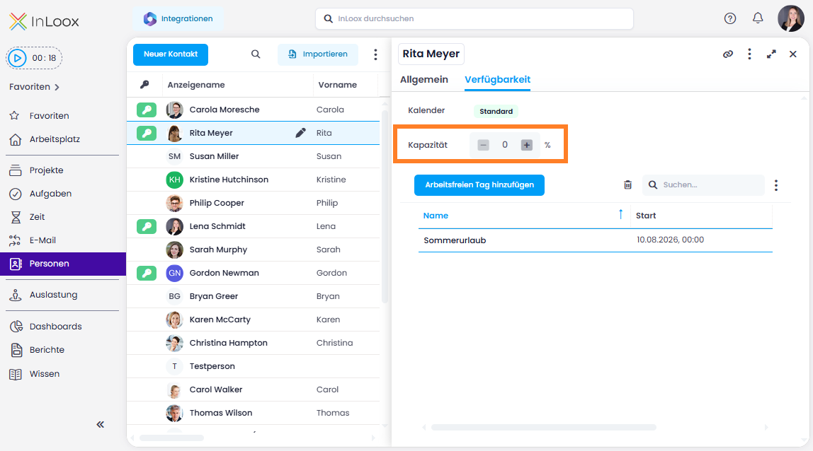The width and height of the screenshot is (813, 451).
Task: Open notifications bell
Action: [x=758, y=18]
